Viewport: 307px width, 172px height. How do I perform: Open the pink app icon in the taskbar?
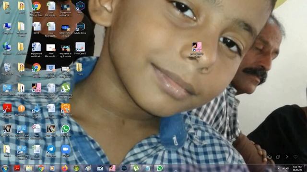tap(112, 168)
